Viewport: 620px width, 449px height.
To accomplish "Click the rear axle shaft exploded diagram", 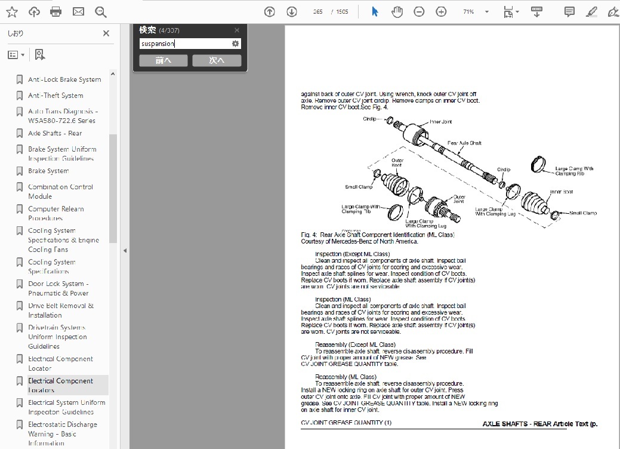I will pos(470,173).
